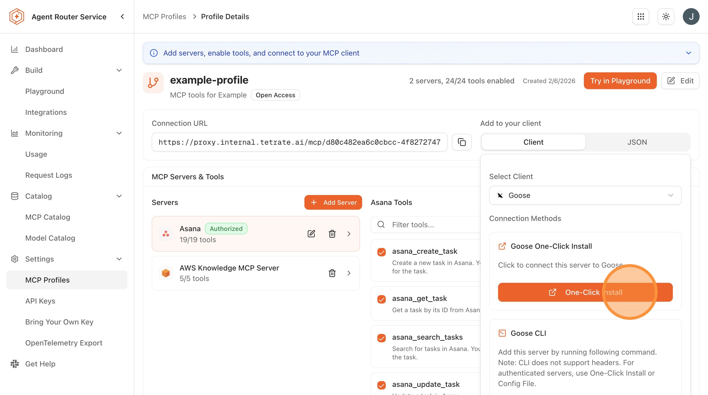Click the info icon in the banner
The image size is (708, 395).
click(x=154, y=53)
